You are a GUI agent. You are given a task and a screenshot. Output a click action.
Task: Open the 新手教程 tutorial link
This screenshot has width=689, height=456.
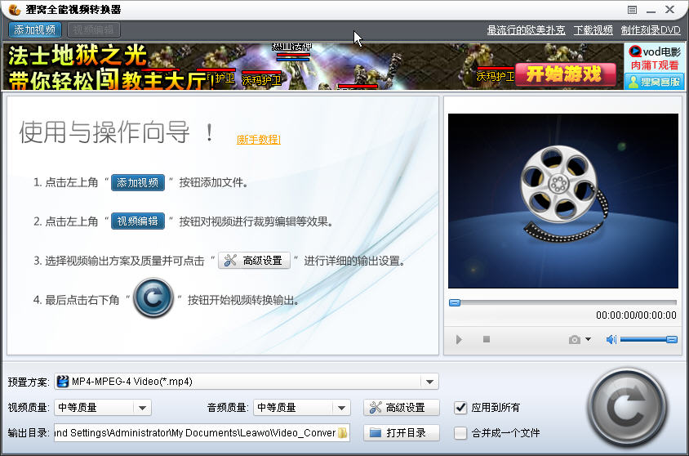[x=258, y=140]
